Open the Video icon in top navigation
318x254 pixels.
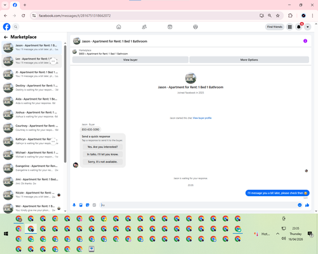pyautogui.click(x=170, y=27)
